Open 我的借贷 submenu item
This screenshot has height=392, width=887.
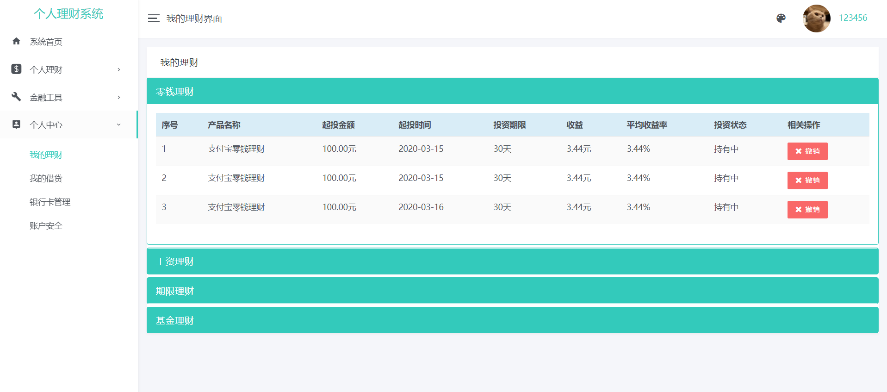(46, 178)
